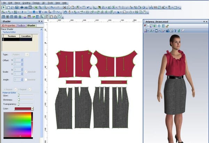The width and height of the screenshot is (209, 143).
Task: Click the green Excel export icon
Action: 36,7
